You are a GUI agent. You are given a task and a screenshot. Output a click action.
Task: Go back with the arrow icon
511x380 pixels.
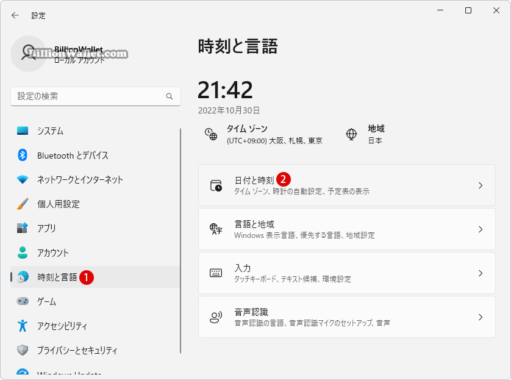[x=15, y=15]
